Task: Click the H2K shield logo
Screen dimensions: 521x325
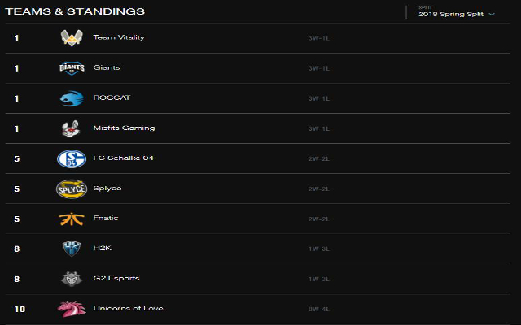Action: (x=72, y=249)
